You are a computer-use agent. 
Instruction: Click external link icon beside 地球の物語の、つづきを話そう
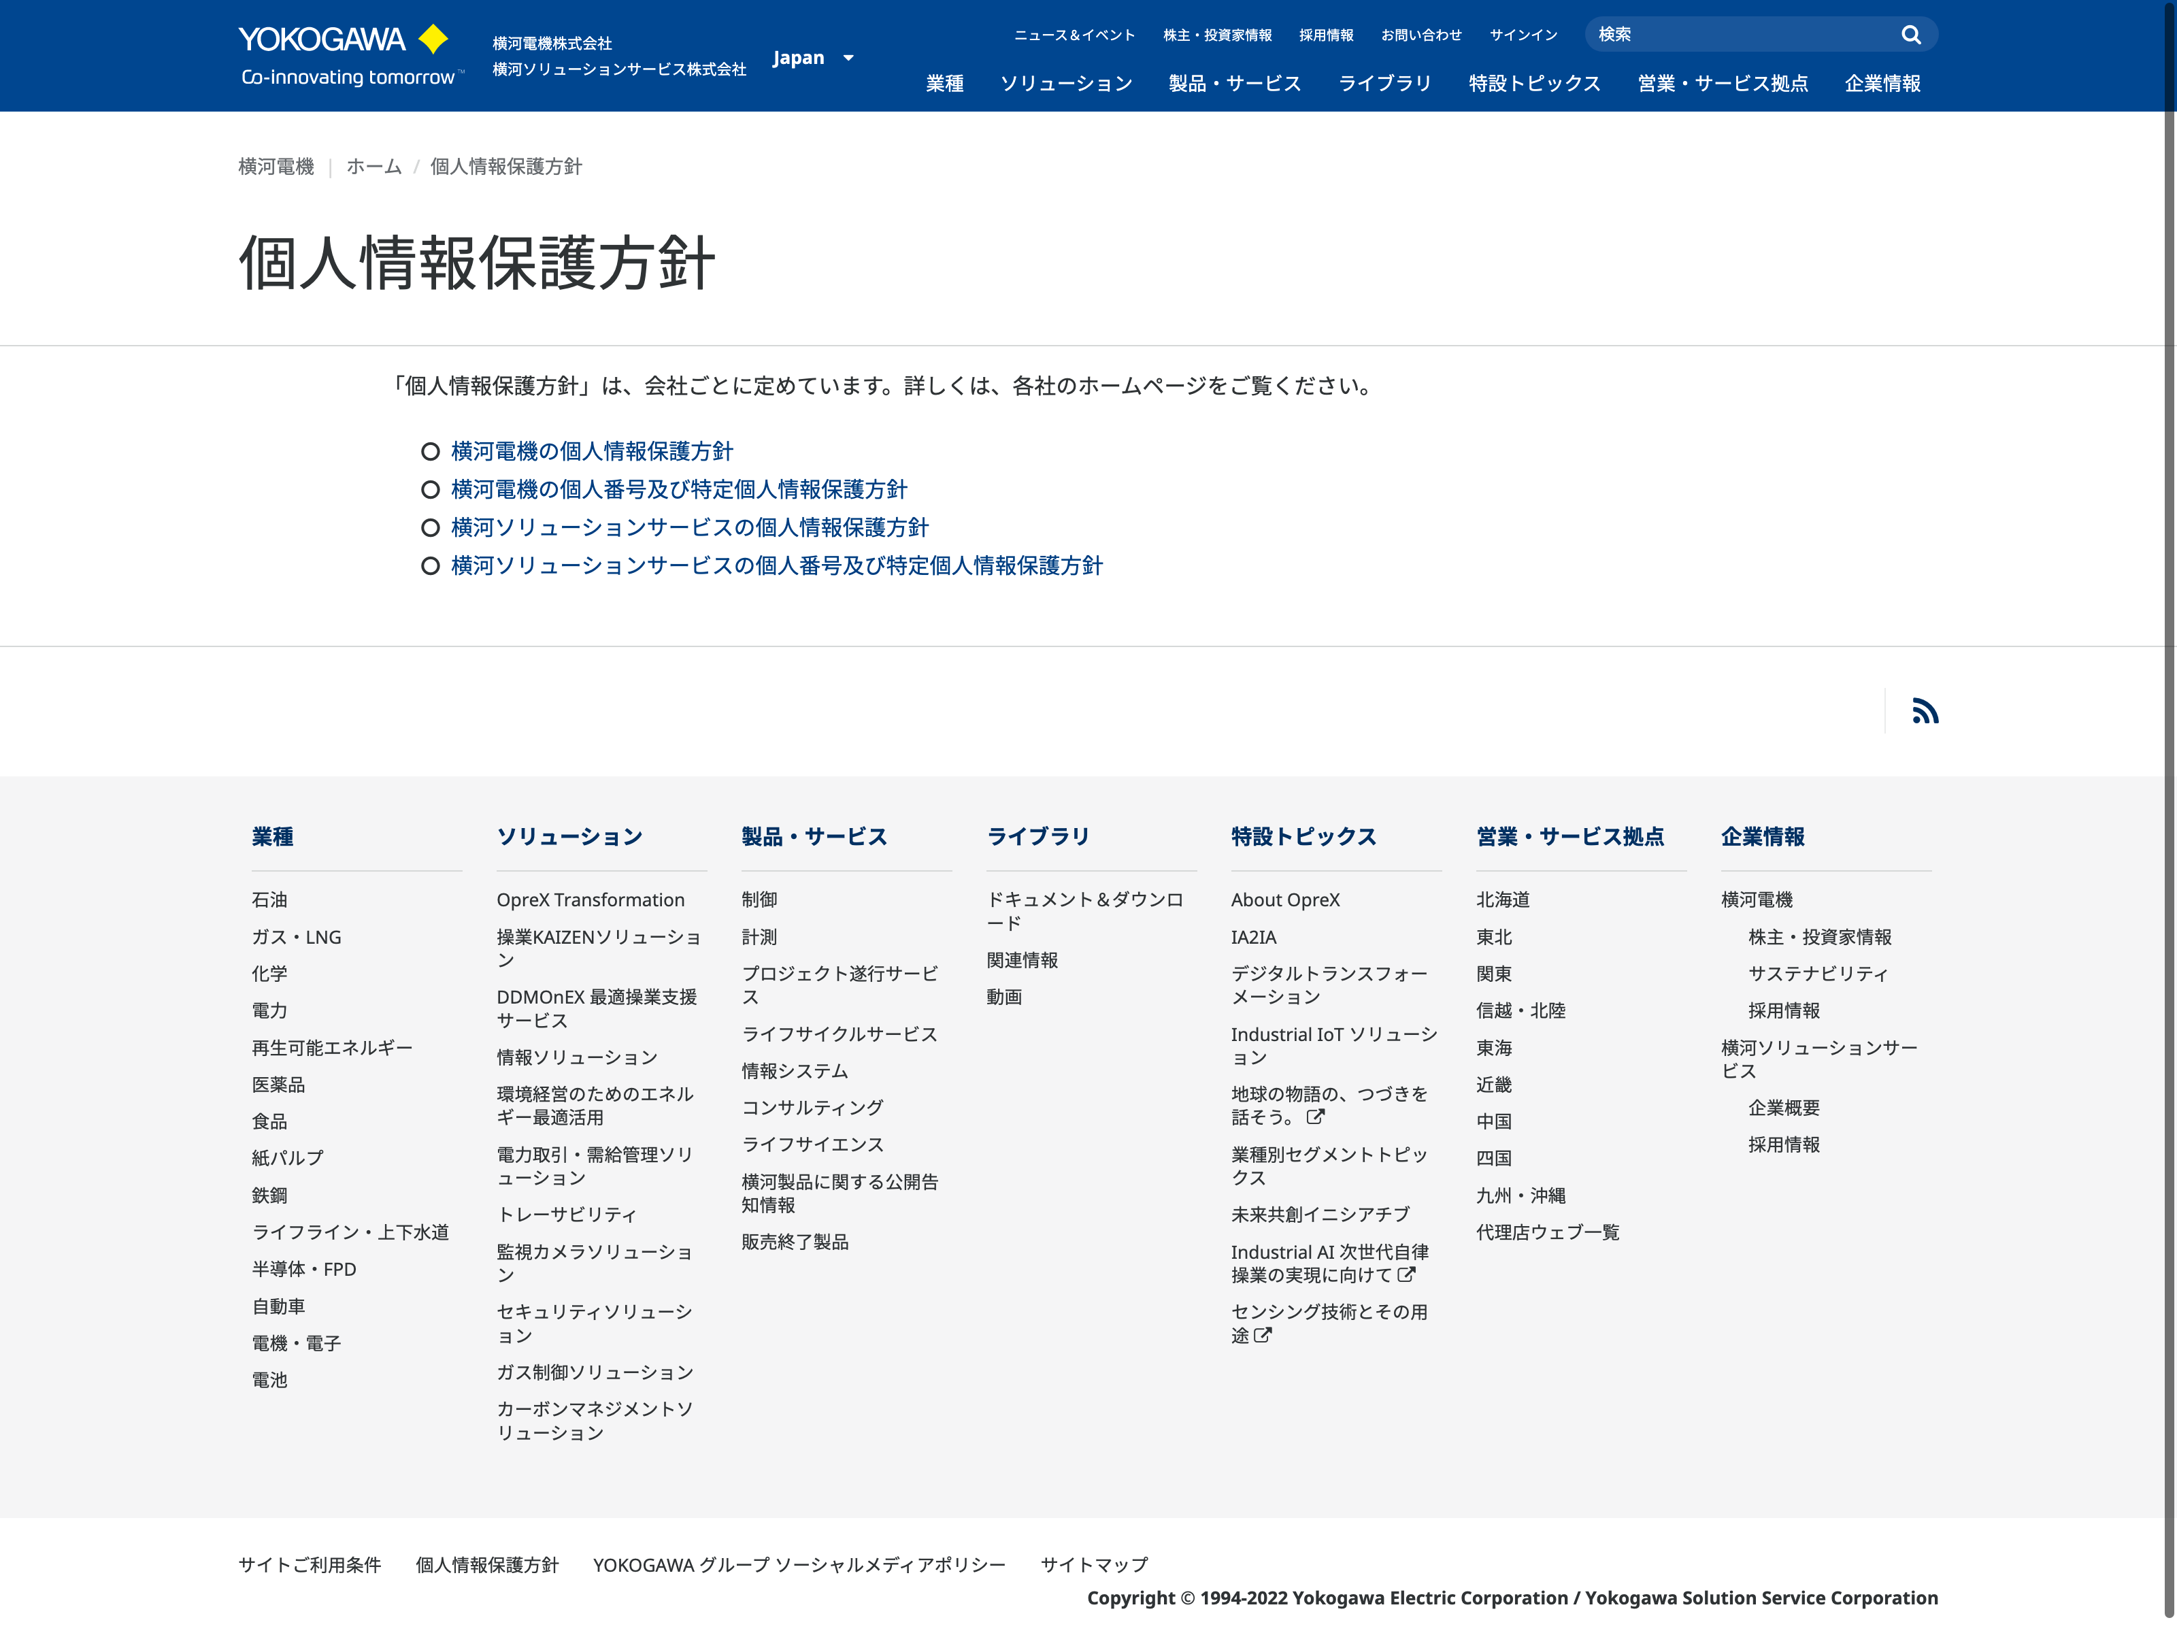pyautogui.click(x=1315, y=1117)
